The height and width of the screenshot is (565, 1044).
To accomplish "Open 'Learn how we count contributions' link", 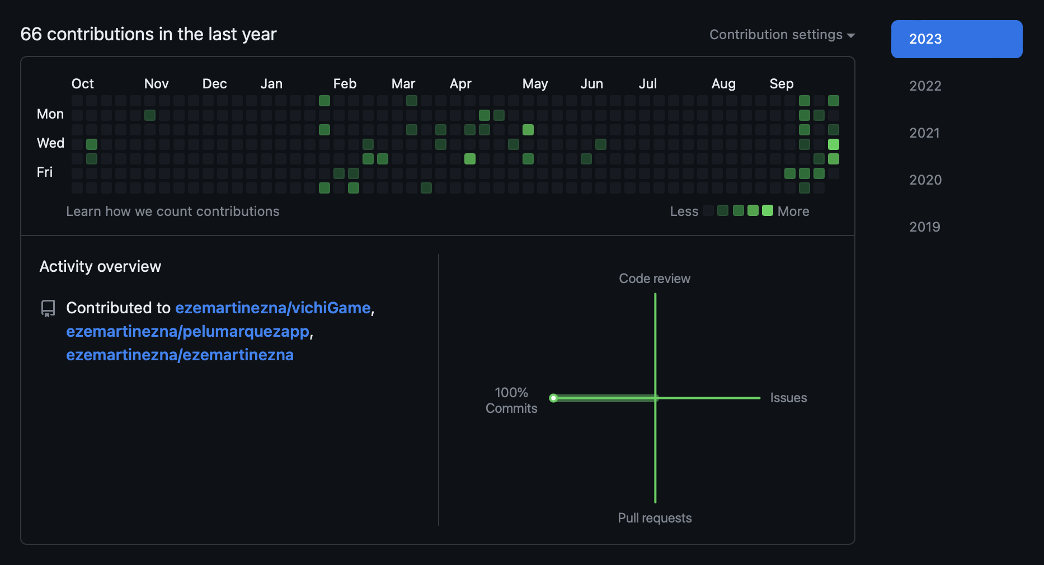I will point(173,211).
